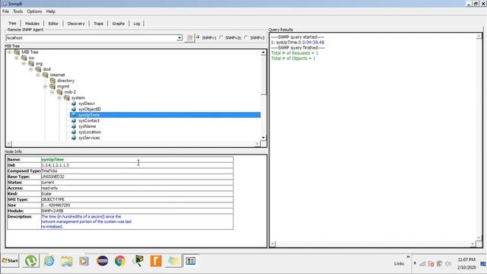Collapse the system tree node
Viewport: 487px width, 274px height.
(59, 97)
